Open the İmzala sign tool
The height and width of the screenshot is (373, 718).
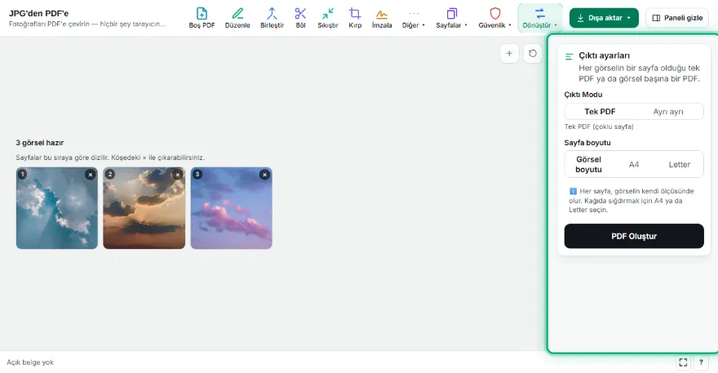tap(382, 18)
